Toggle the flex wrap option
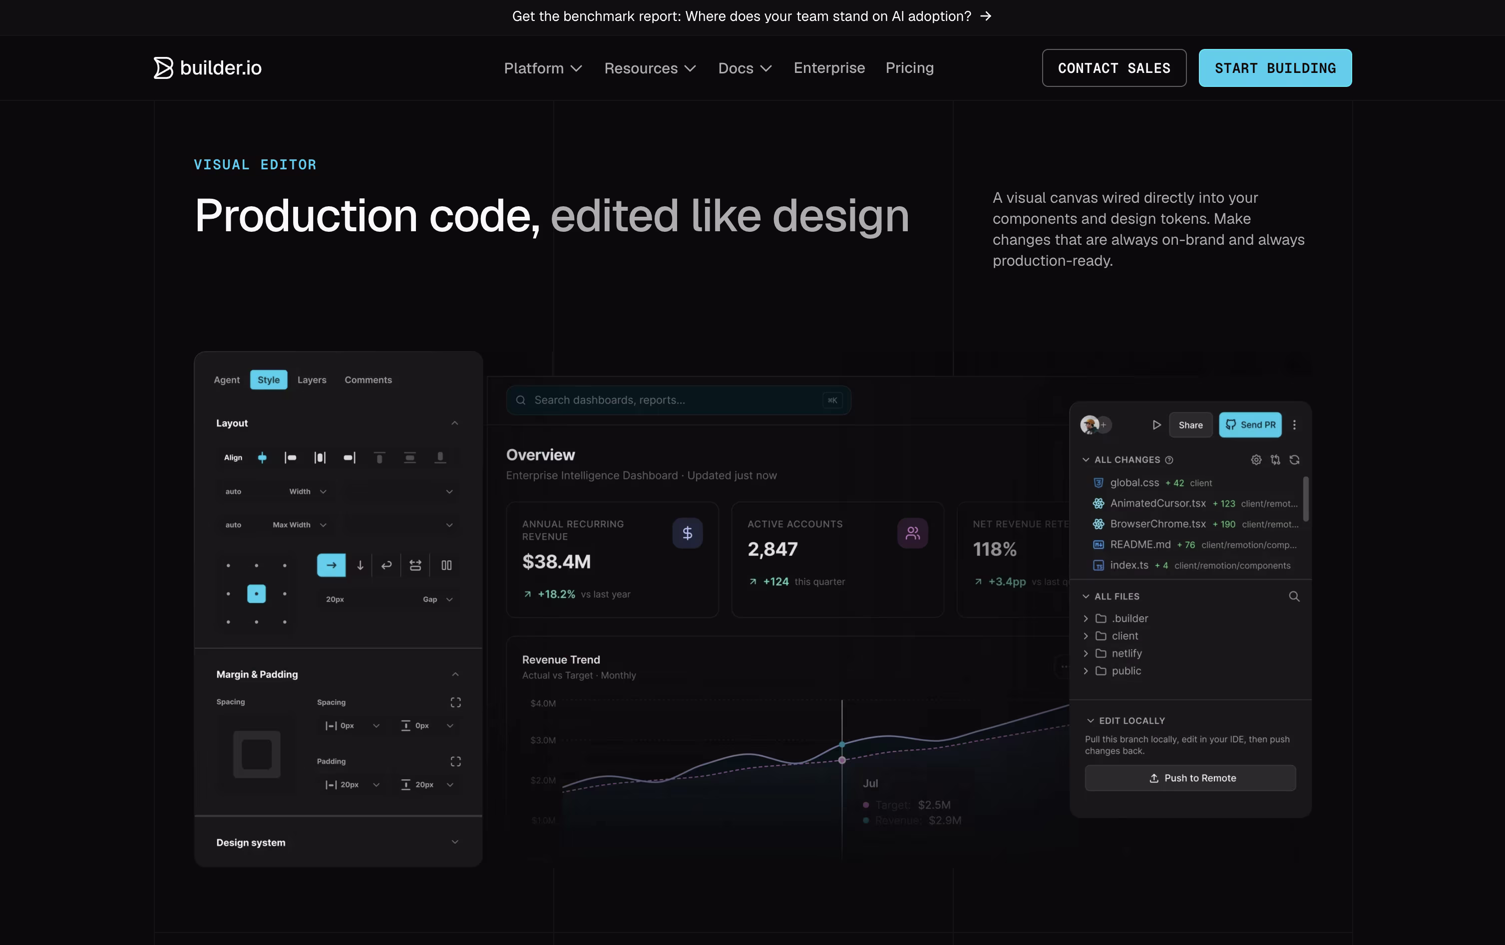The height and width of the screenshot is (945, 1505). [x=386, y=565]
